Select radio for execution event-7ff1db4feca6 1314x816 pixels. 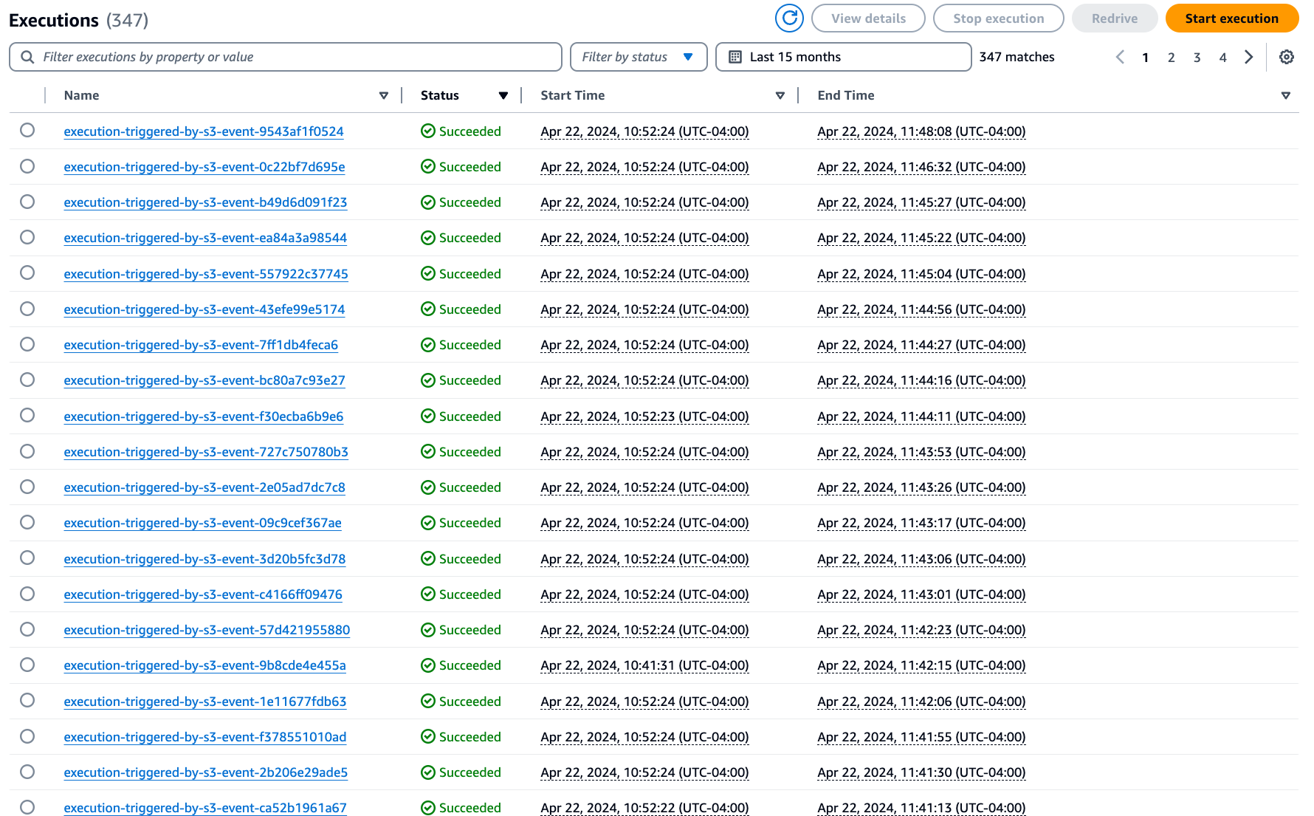pos(27,344)
